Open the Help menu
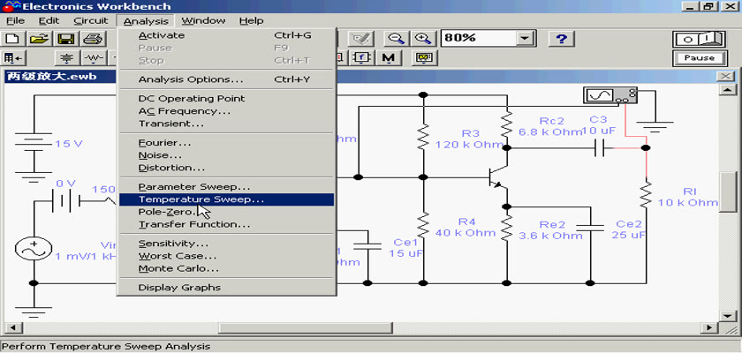The height and width of the screenshot is (353, 742). [251, 21]
